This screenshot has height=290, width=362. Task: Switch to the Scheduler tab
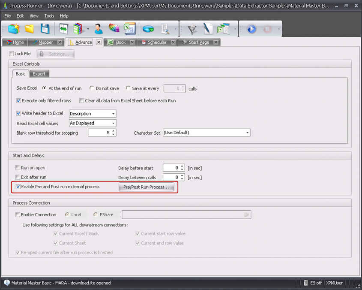click(157, 42)
